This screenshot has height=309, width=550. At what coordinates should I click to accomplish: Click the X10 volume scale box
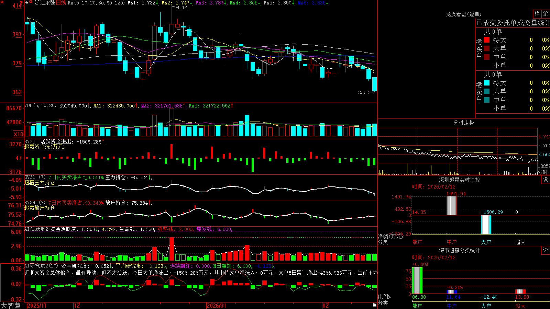[18, 134]
